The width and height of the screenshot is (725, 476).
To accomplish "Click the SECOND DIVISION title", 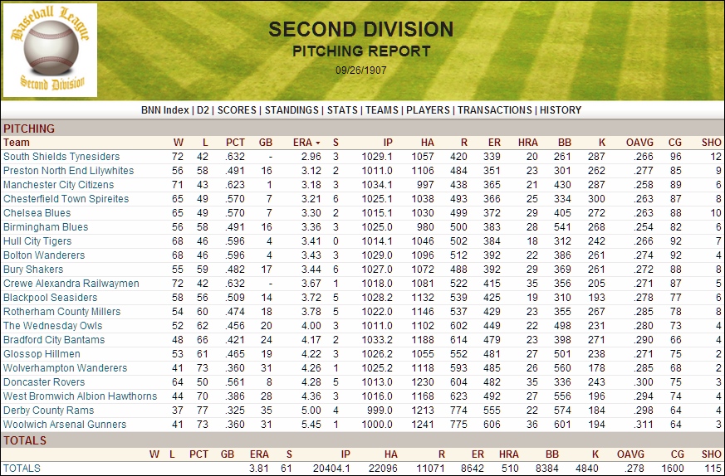I will [361, 30].
